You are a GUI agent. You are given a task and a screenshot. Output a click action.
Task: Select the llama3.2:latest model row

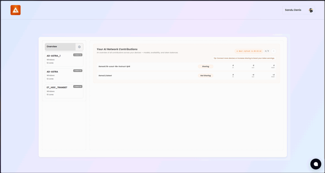[186, 76]
